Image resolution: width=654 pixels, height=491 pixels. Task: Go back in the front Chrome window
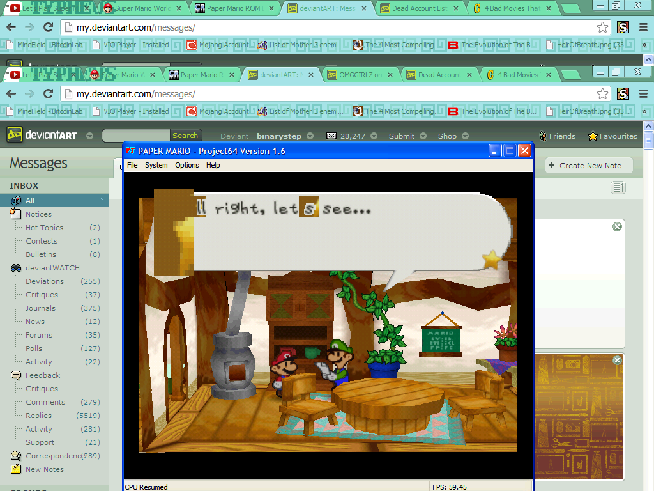point(11,94)
